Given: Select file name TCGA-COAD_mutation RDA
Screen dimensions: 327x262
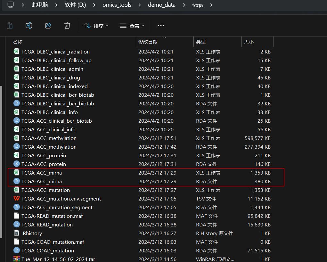Looking at the screenshot, I should 48,250.
